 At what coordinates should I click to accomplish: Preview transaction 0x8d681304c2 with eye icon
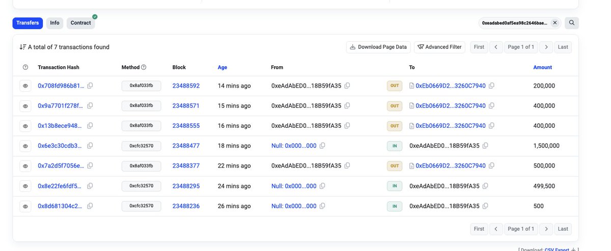(x=25, y=206)
